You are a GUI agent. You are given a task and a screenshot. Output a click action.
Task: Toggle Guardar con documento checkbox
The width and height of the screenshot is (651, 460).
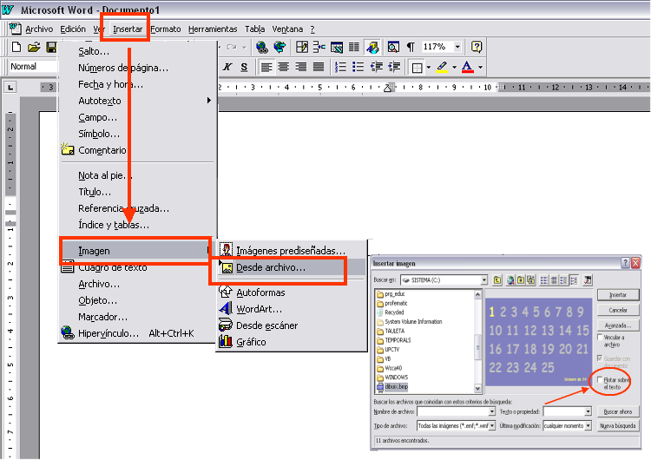[600, 358]
